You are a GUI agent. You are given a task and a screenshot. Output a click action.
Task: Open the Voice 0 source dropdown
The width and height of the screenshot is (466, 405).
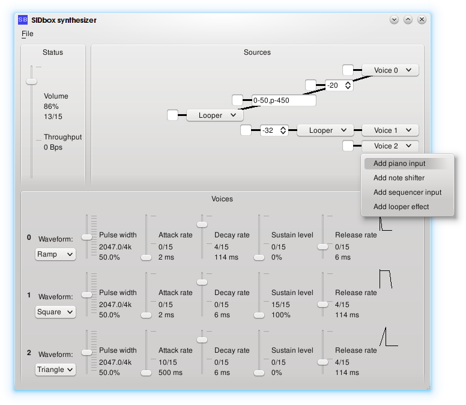pyautogui.click(x=390, y=70)
